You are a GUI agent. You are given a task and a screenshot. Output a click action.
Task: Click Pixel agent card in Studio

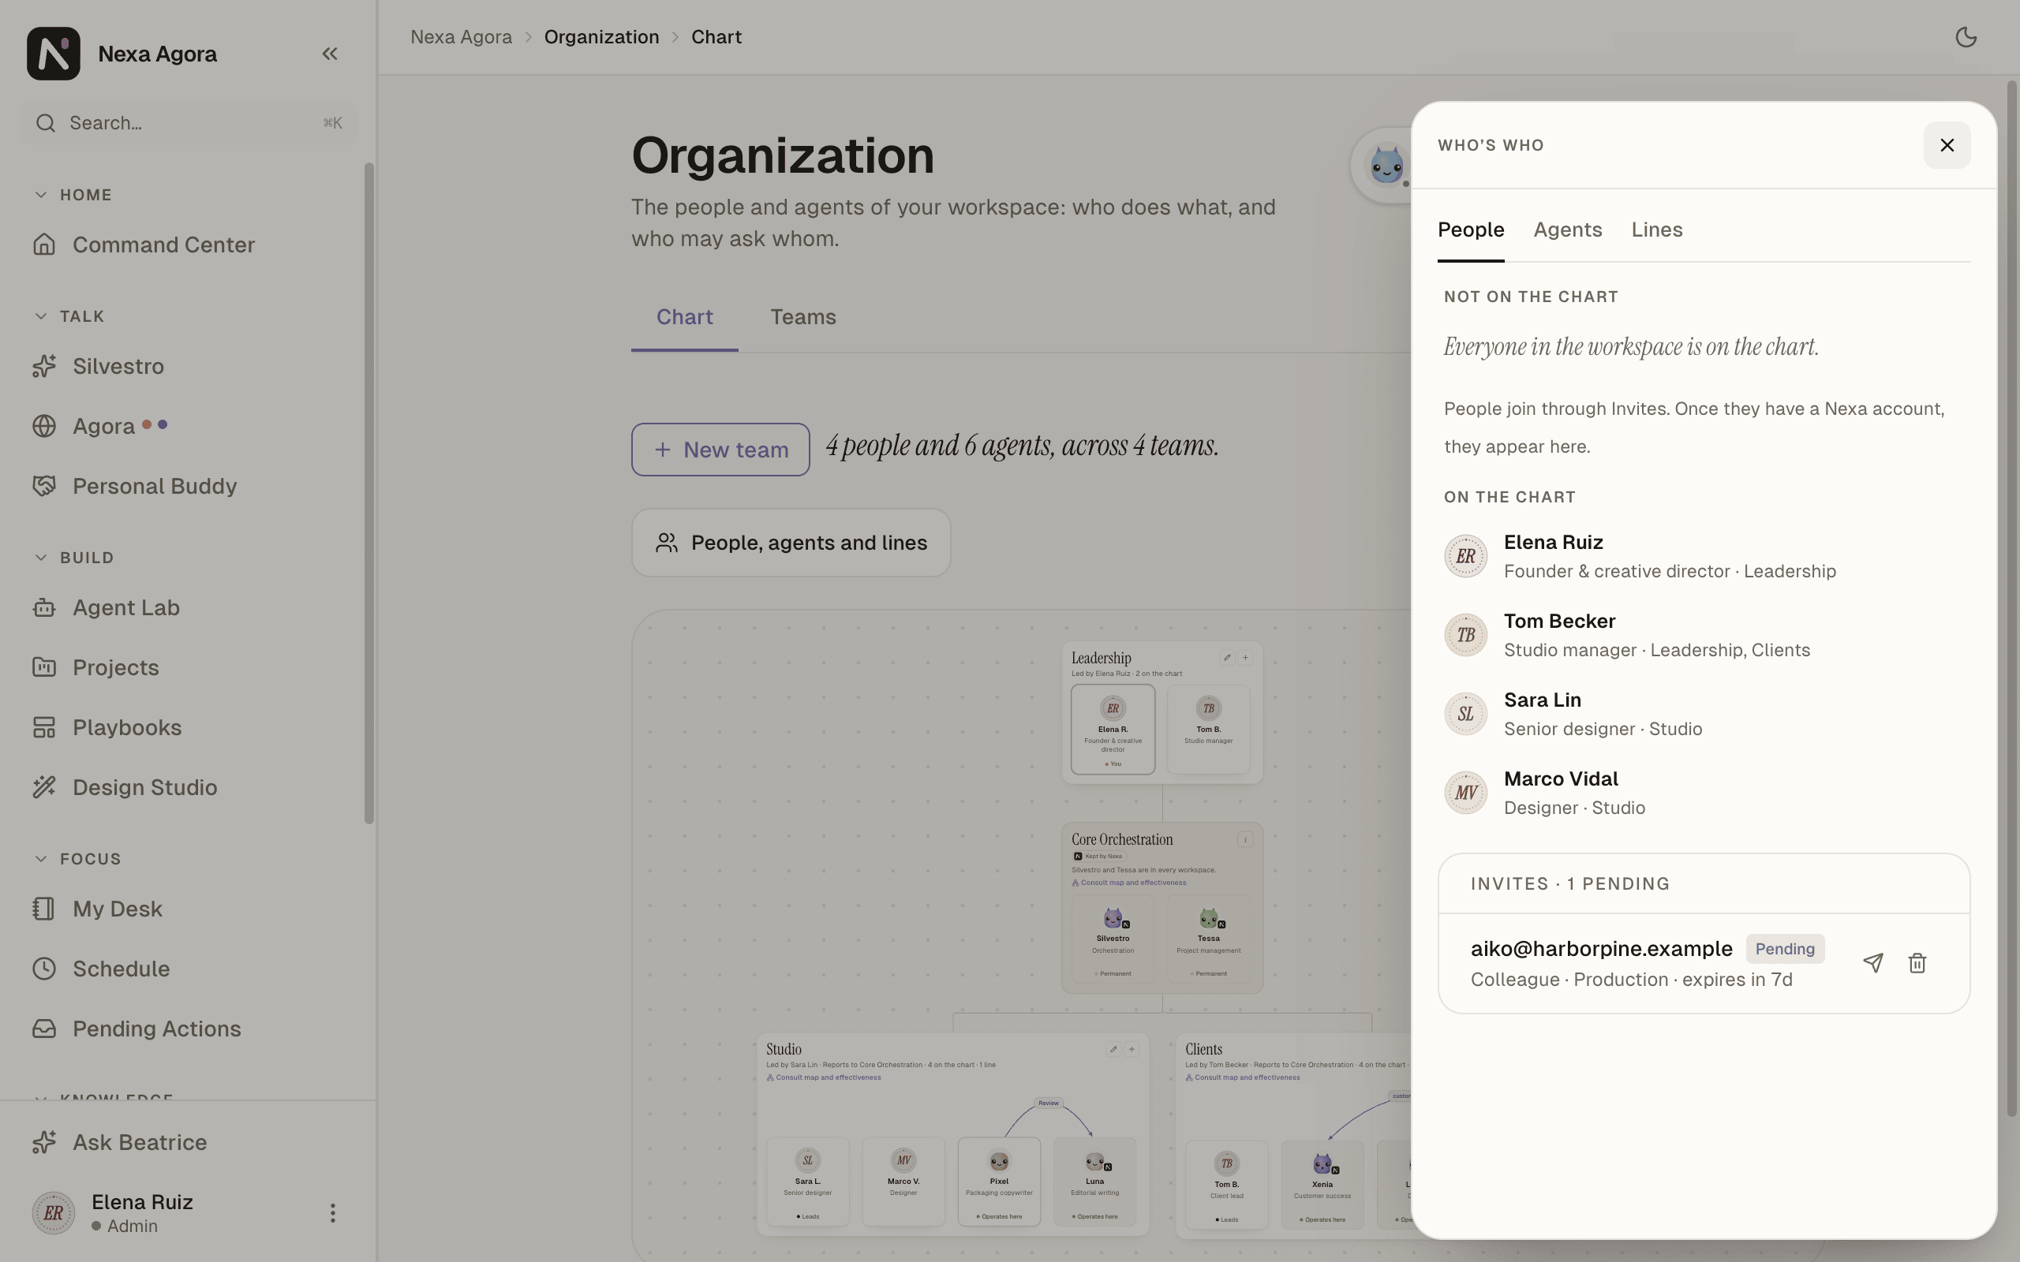(999, 1182)
